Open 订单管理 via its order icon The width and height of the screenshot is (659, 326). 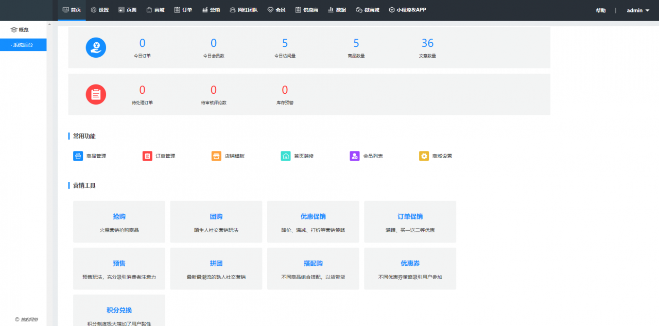point(146,156)
